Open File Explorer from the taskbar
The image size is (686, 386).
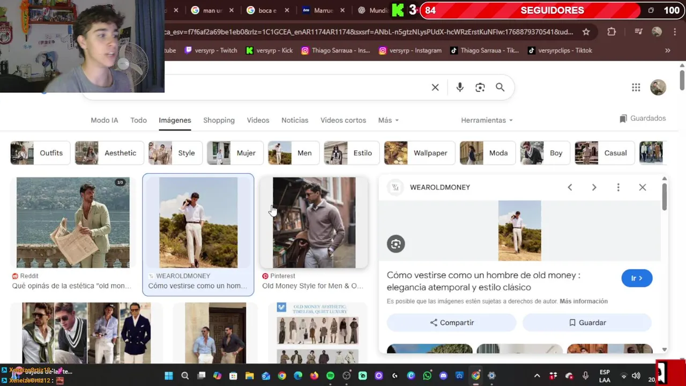[x=249, y=376]
